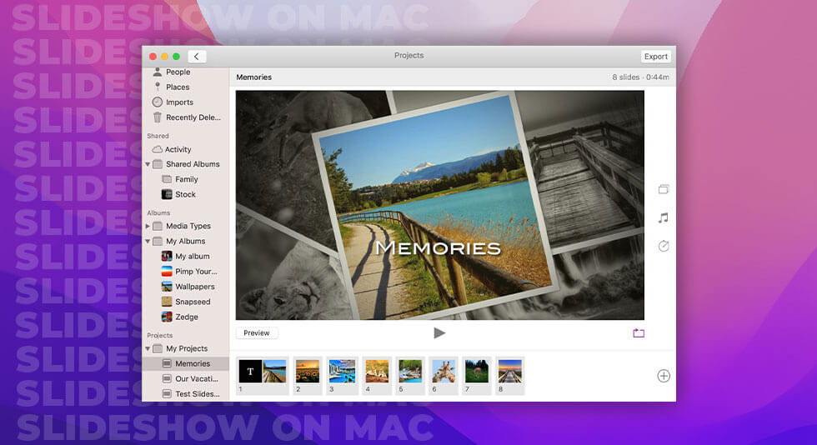Toggle the loop slideshow icon
817x445 pixels.
pyautogui.click(x=639, y=333)
